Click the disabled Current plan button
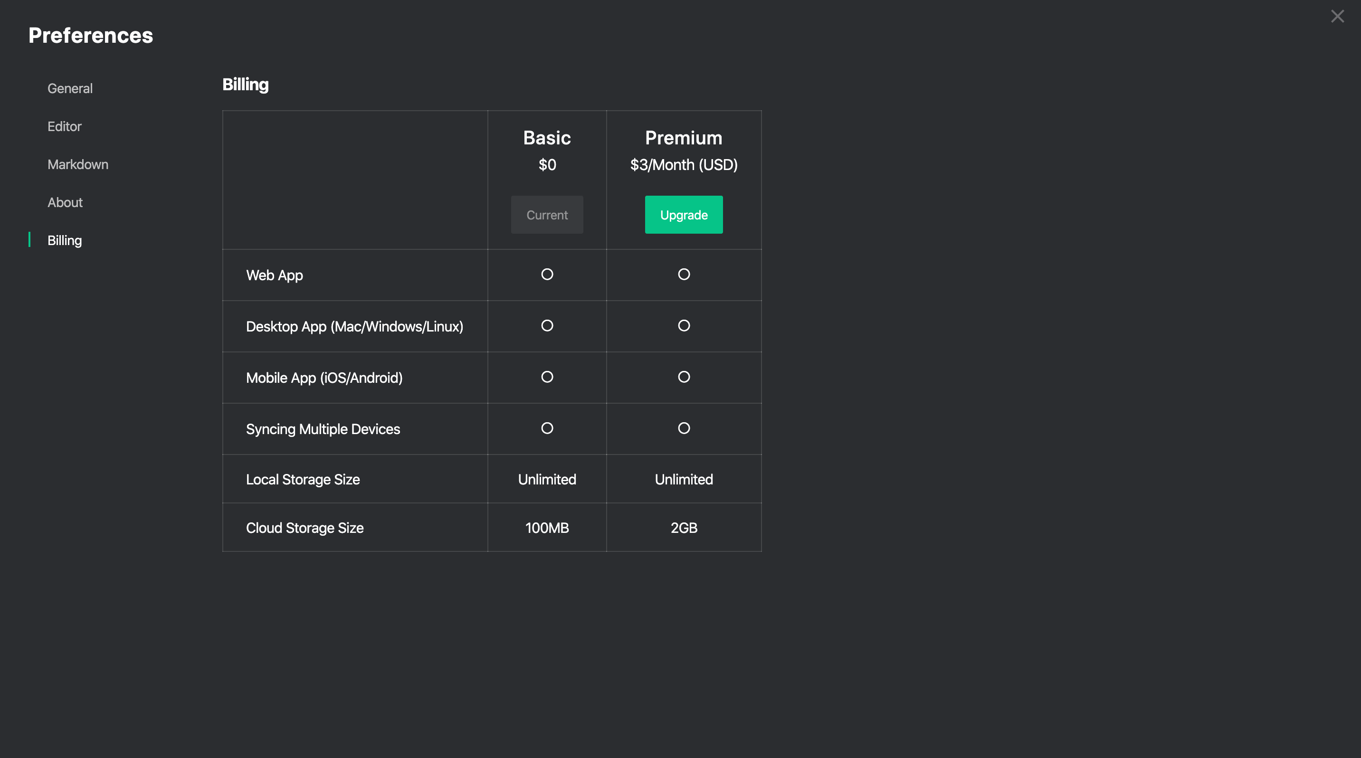1361x758 pixels. click(547, 215)
